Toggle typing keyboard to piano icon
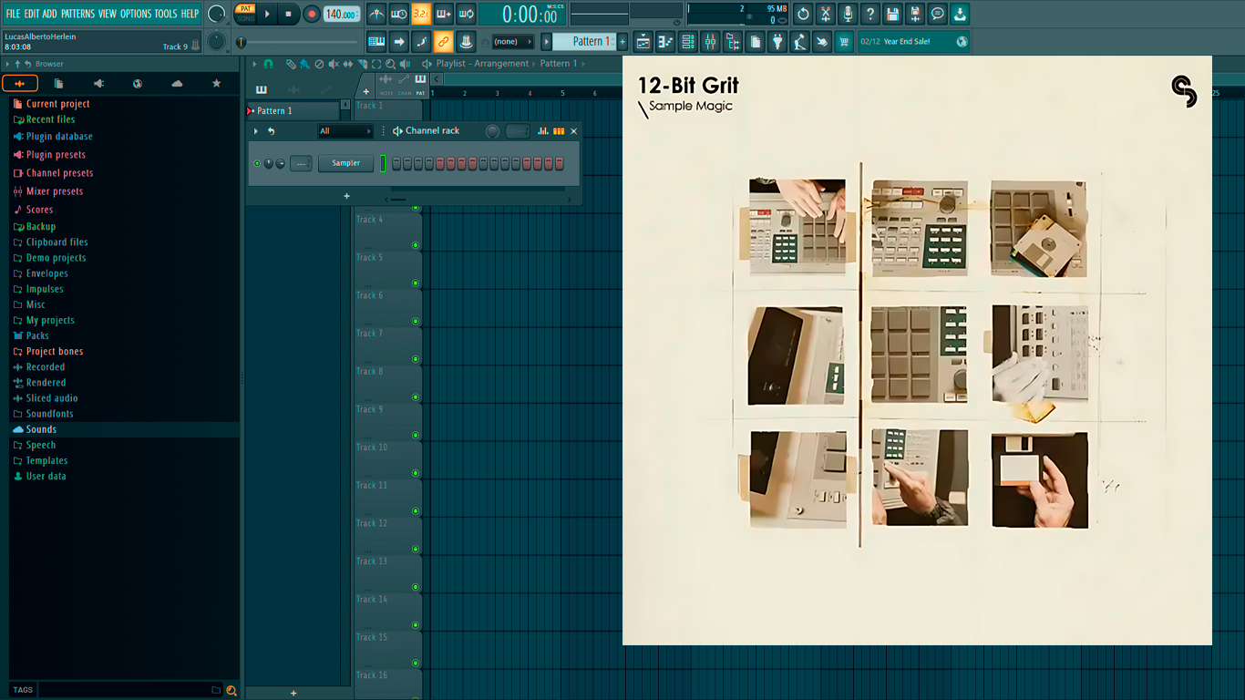Viewport: 1245px width, 700px height. point(376,41)
